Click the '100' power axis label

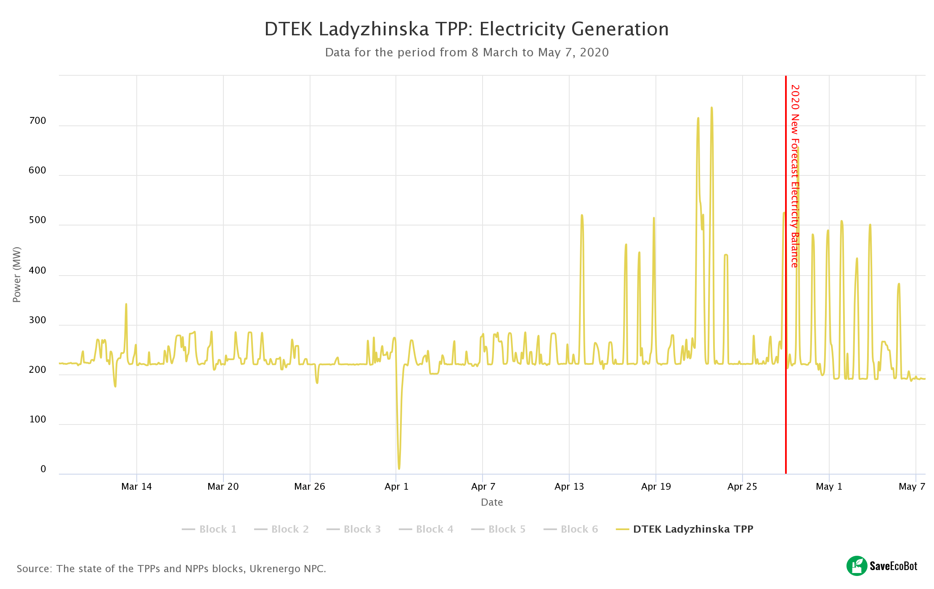tap(37, 419)
